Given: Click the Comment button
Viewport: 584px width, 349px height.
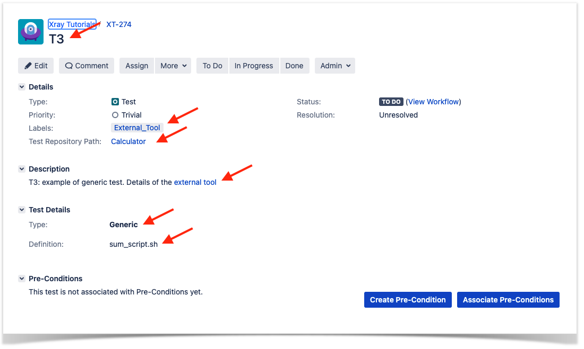Looking at the screenshot, I should pyautogui.click(x=87, y=66).
